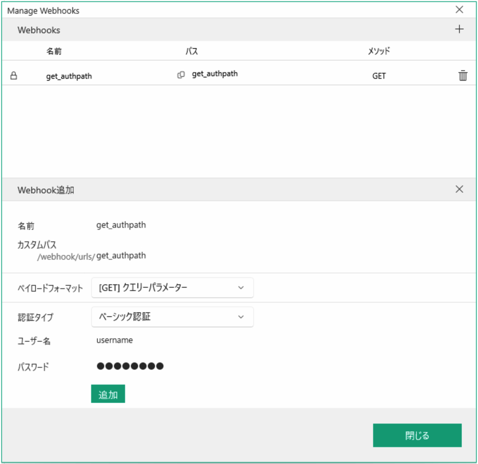The width and height of the screenshot is (478, 464).
Task: Dismiss the Manage Webhooks dialog
Action: point(459,9)
